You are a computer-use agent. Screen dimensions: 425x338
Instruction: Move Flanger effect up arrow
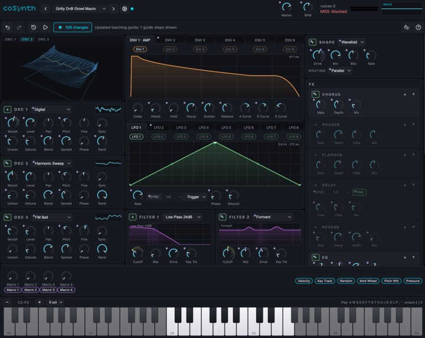point(405,155)
